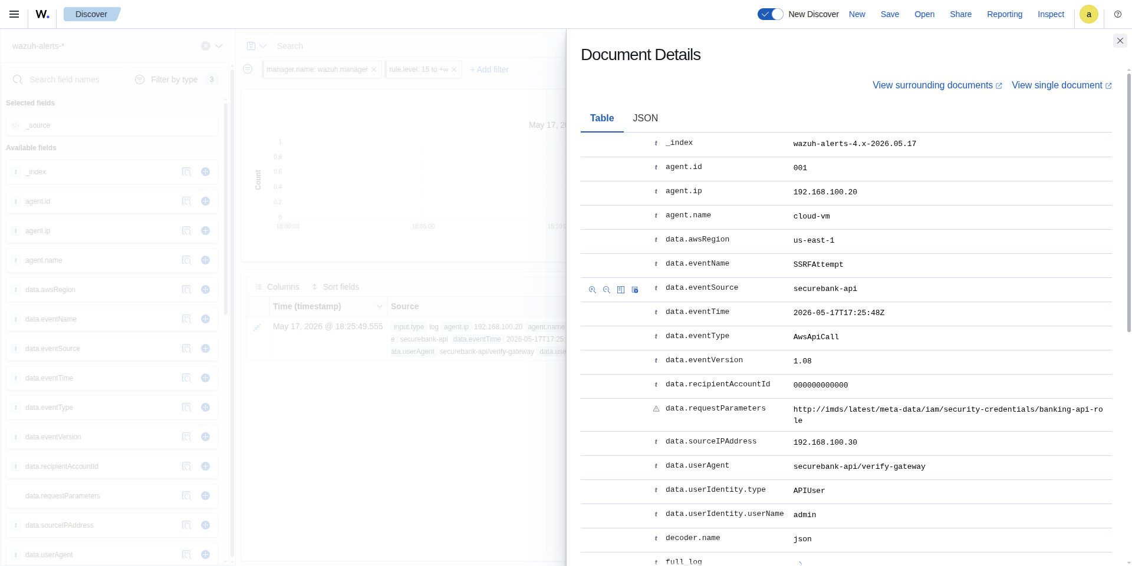This screenshot has width=1132, height=566.
Task: Add data.requestParameters field as column
Action: [x=205, y=496]
